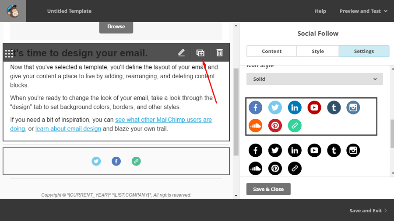Screen dimensions: 394x221
Task: Select colored YouTube icon style
Action: click(314, 107)
